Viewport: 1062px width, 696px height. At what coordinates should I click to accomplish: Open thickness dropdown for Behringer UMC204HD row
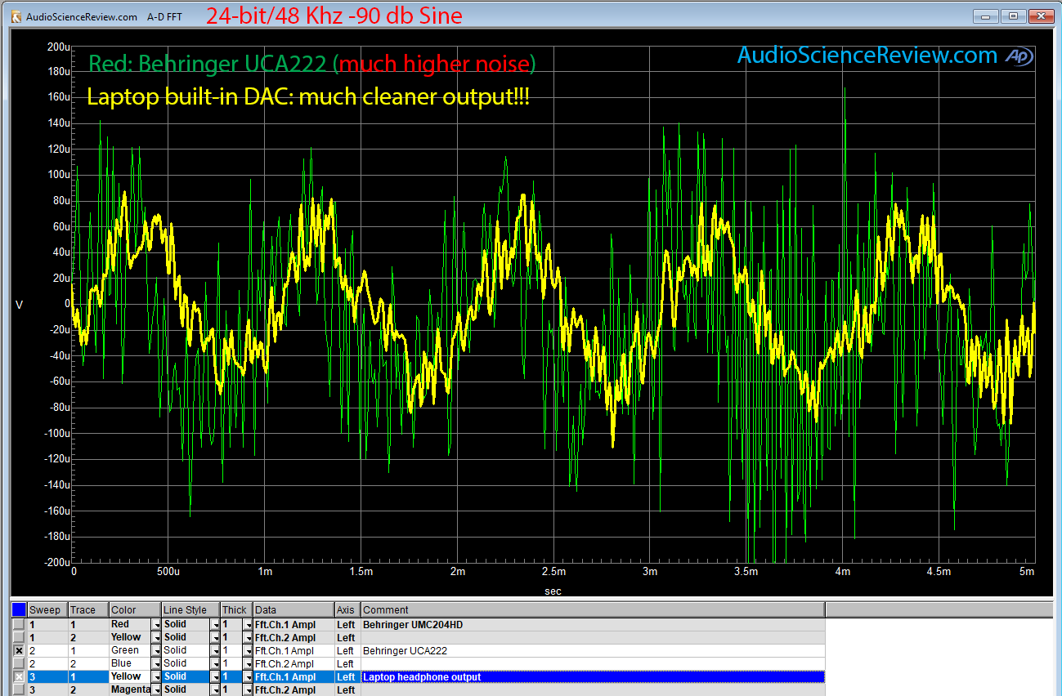point(247,624)
